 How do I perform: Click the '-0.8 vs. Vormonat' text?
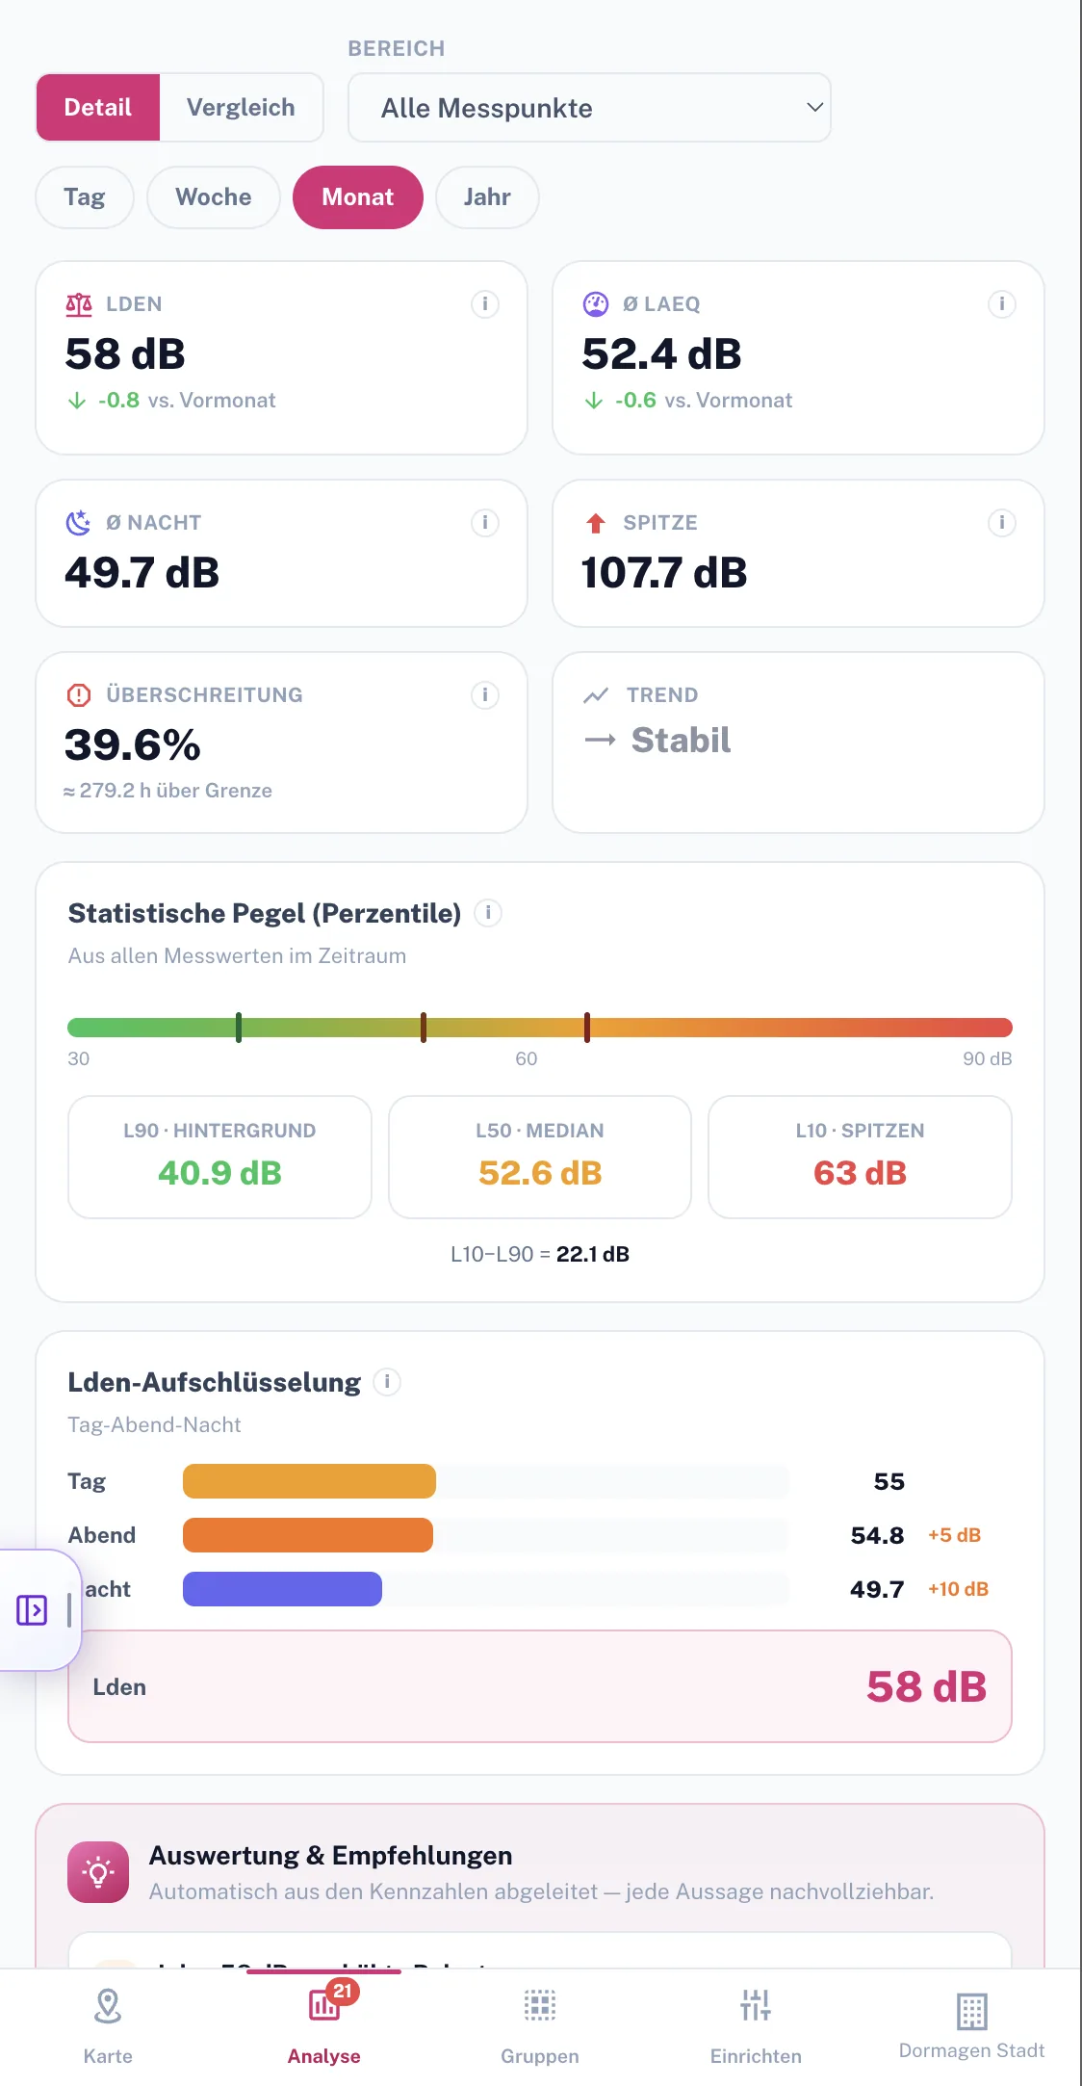click(187, 401)
